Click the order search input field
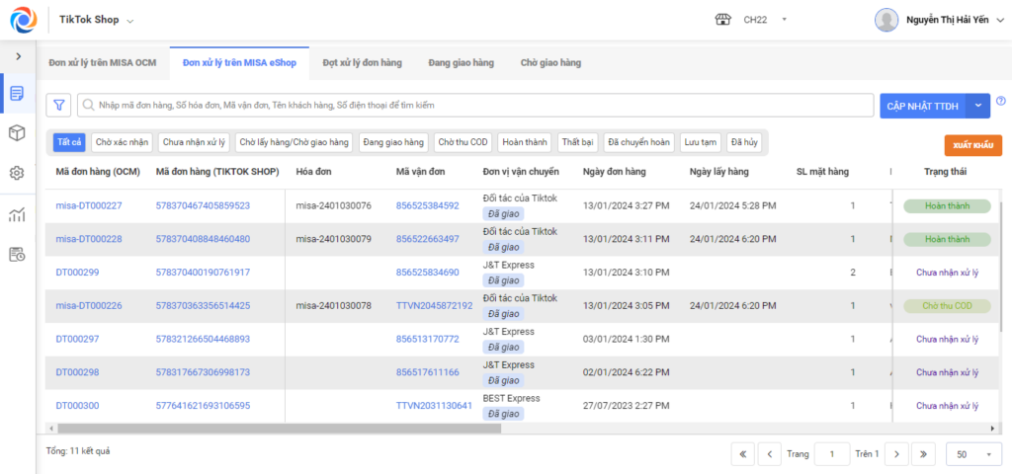The width and height of the screenshot is (1012, 474). click(x=475, y=105)
